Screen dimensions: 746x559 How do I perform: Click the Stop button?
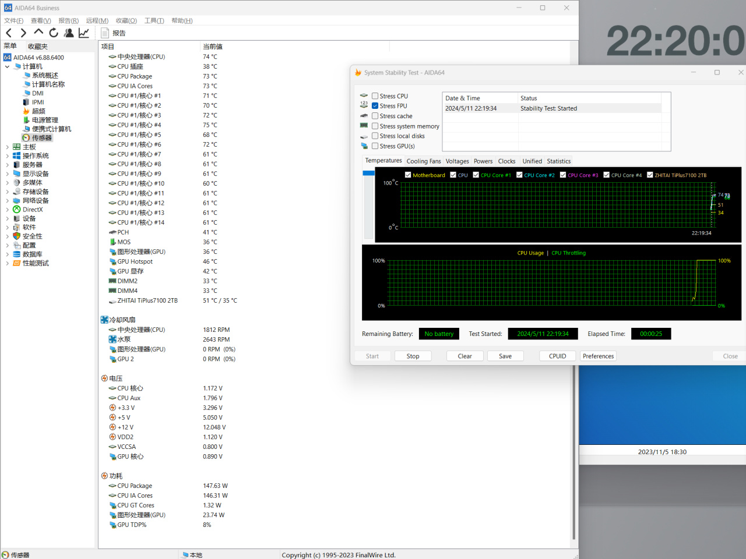413,356
